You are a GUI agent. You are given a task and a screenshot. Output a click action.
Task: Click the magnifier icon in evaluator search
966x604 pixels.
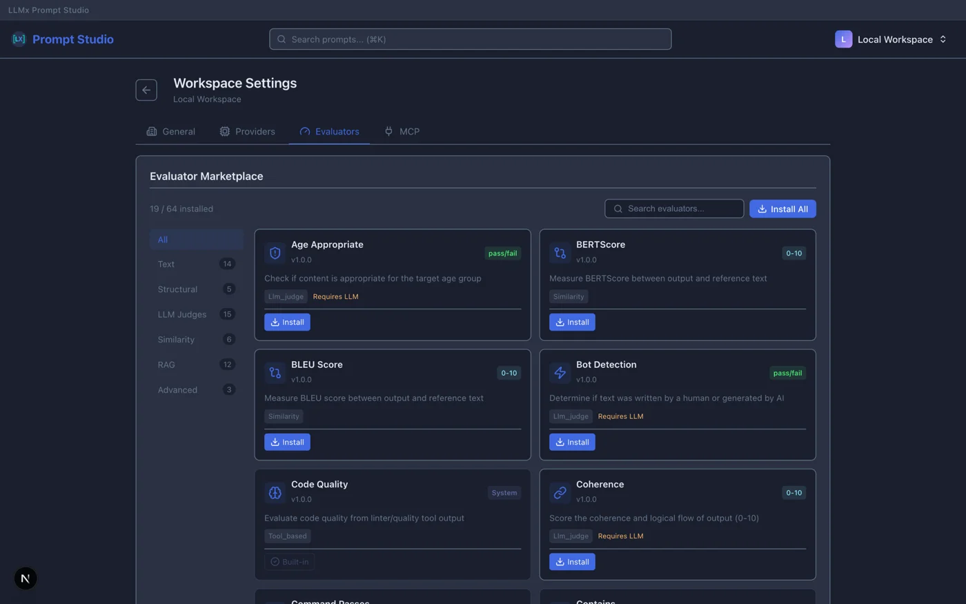tap(618, 208)
